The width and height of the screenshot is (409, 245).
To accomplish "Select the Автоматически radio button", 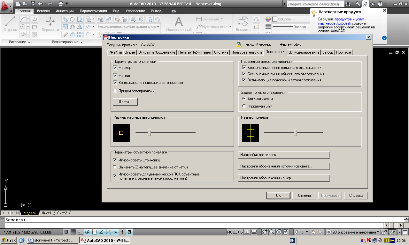I will coord(244,99).
